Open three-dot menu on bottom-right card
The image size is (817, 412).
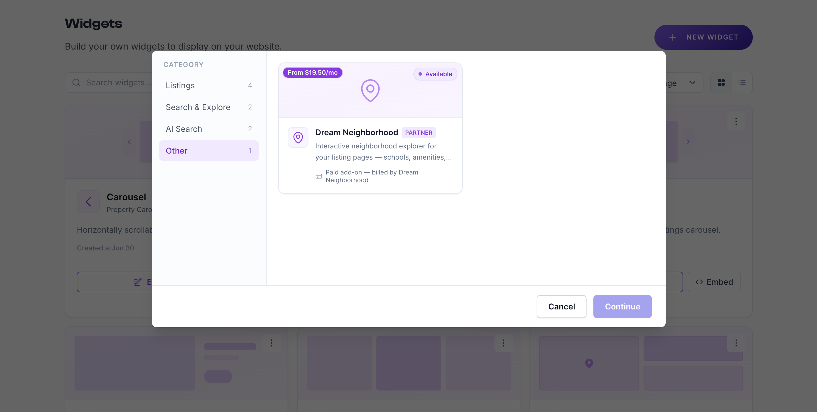[x=736, y=343]
